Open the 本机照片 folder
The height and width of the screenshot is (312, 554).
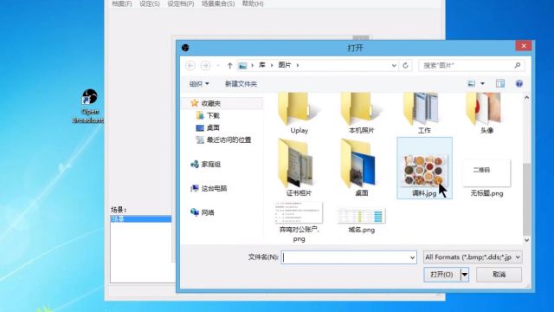point(361,114)
